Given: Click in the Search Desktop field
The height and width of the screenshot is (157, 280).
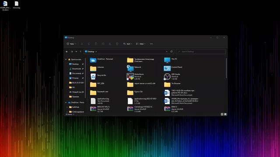Looking at the screenshot, I should coord(201,51).
